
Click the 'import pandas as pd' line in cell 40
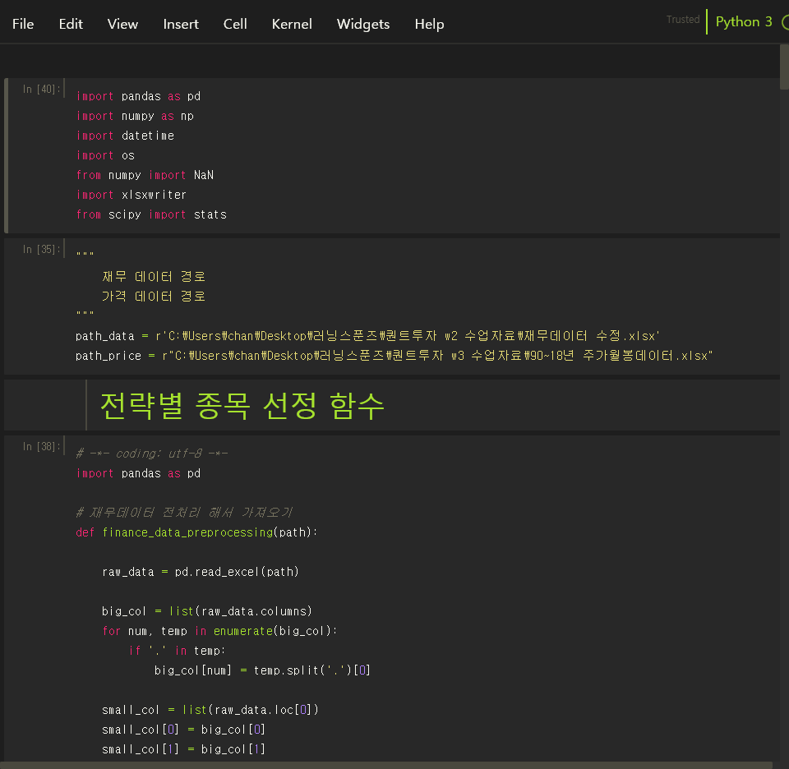tap(138, 96)
